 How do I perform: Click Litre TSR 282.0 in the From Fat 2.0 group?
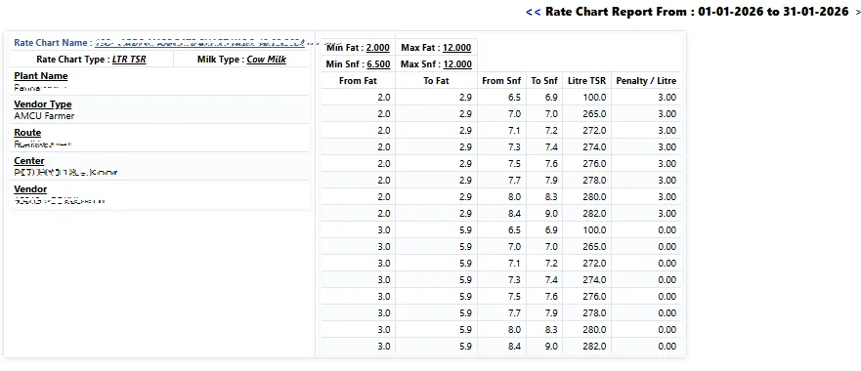point(595,214)
